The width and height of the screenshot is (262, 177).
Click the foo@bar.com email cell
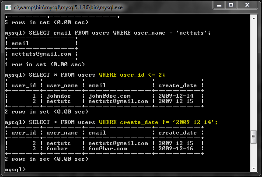(x=108, y=149)
